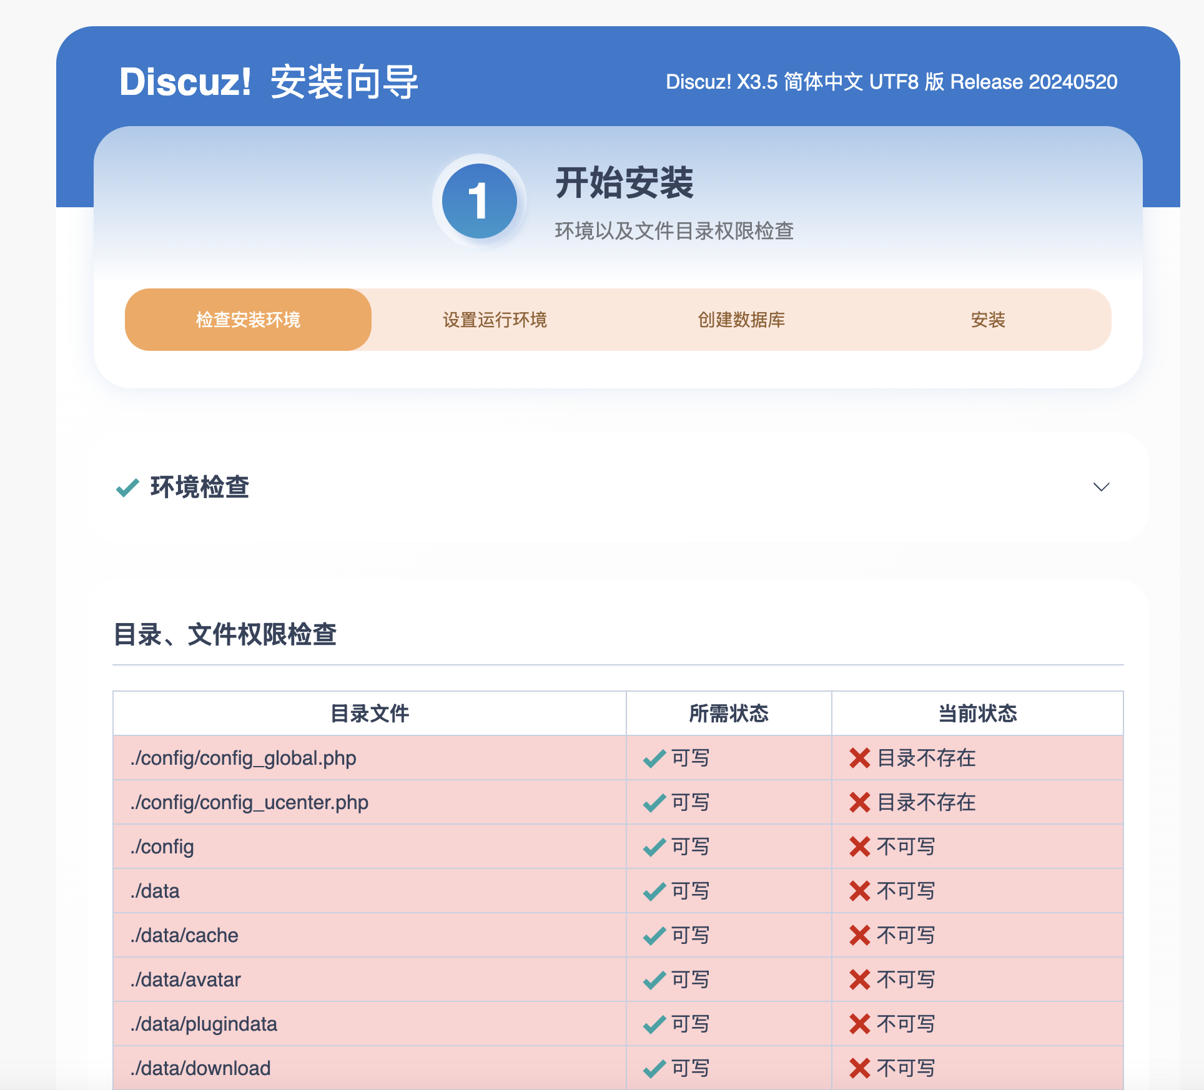Click green check in ./data/avatar row
The image size is (1204, 1090).
[654, 980]
